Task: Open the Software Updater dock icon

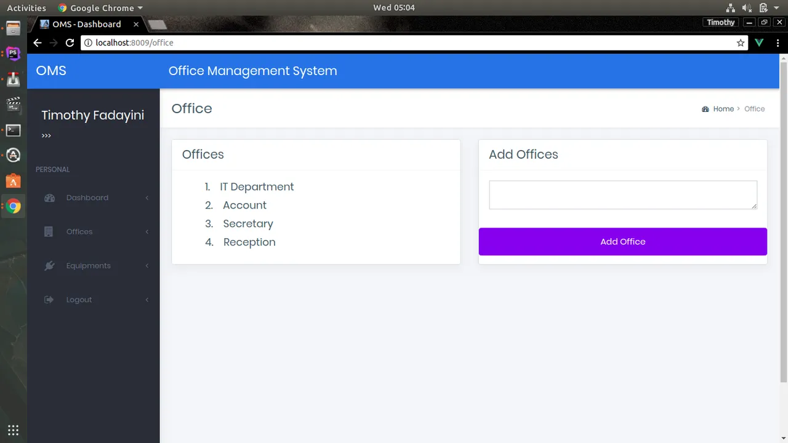Action: (x=14, y=156)
